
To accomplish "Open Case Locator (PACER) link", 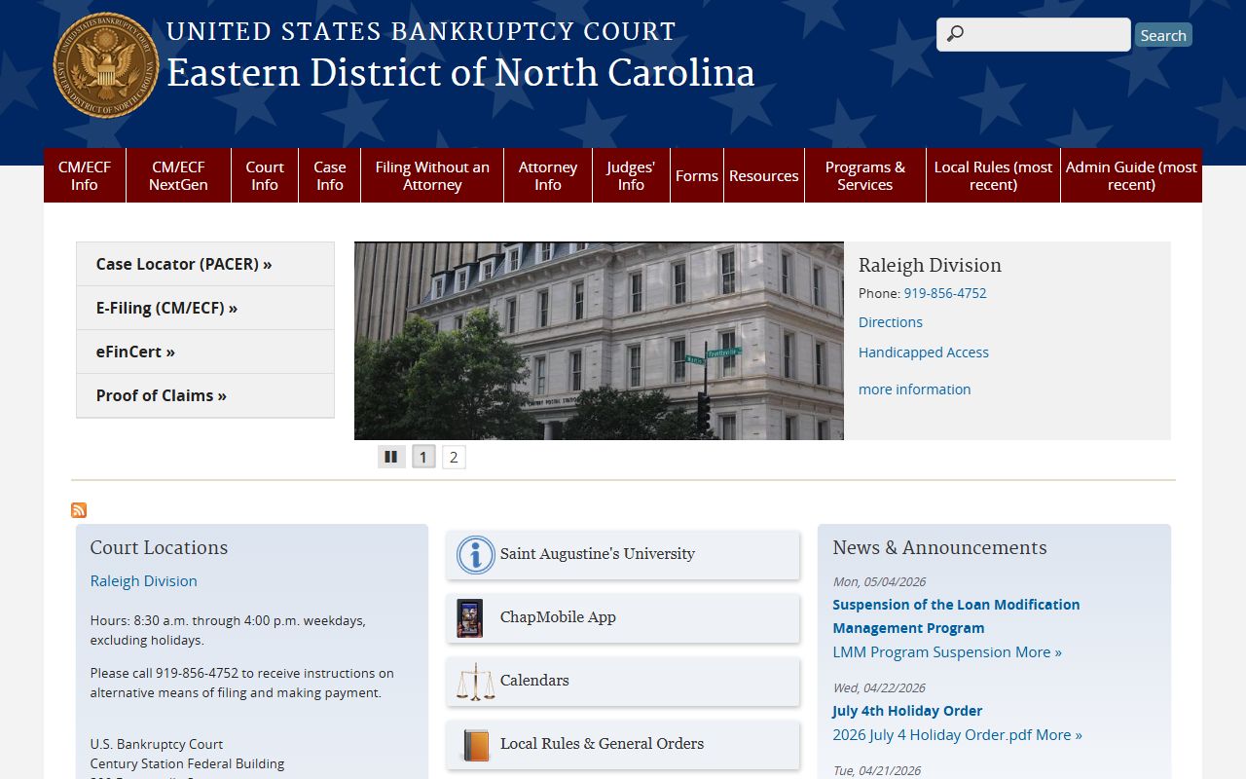I will [x=205, y=264].
